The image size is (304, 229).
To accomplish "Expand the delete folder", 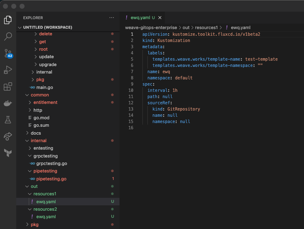I will [x=68, y=34].
